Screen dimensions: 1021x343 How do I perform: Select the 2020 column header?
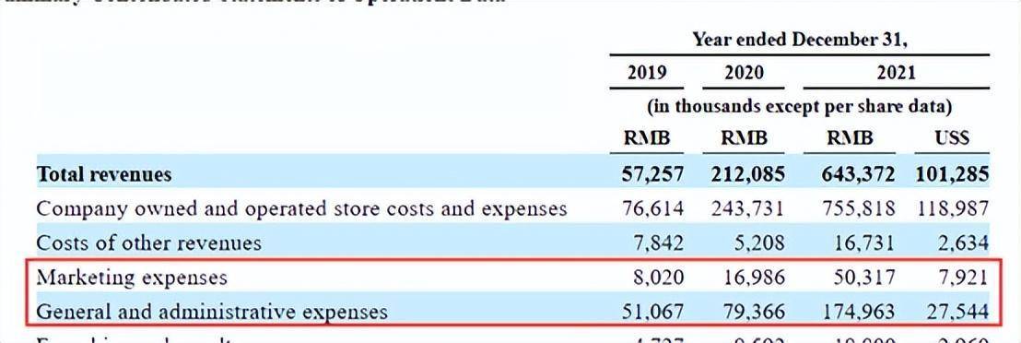(744, 72)
